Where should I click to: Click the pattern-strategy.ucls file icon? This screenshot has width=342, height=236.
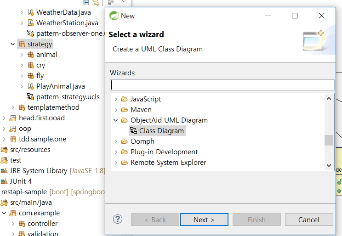click(31, 96)
